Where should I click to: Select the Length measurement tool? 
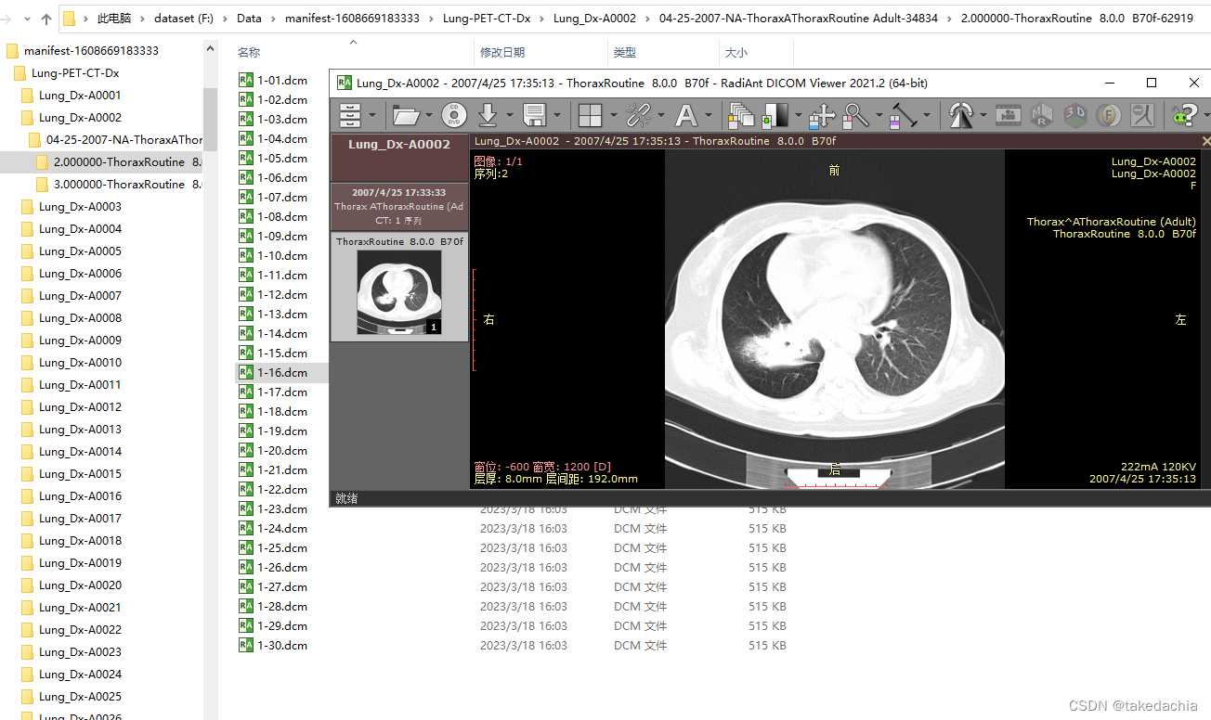click(x=904, y=115)
